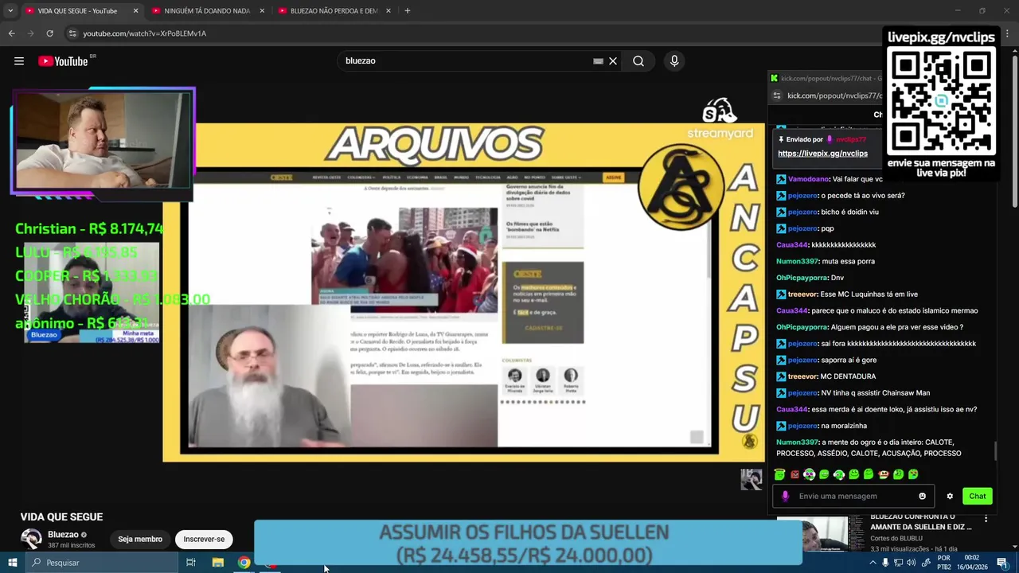Expand the tab search dropdown arrow

10,11
